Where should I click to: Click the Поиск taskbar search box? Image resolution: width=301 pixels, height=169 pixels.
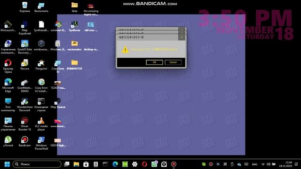[37, 164]
